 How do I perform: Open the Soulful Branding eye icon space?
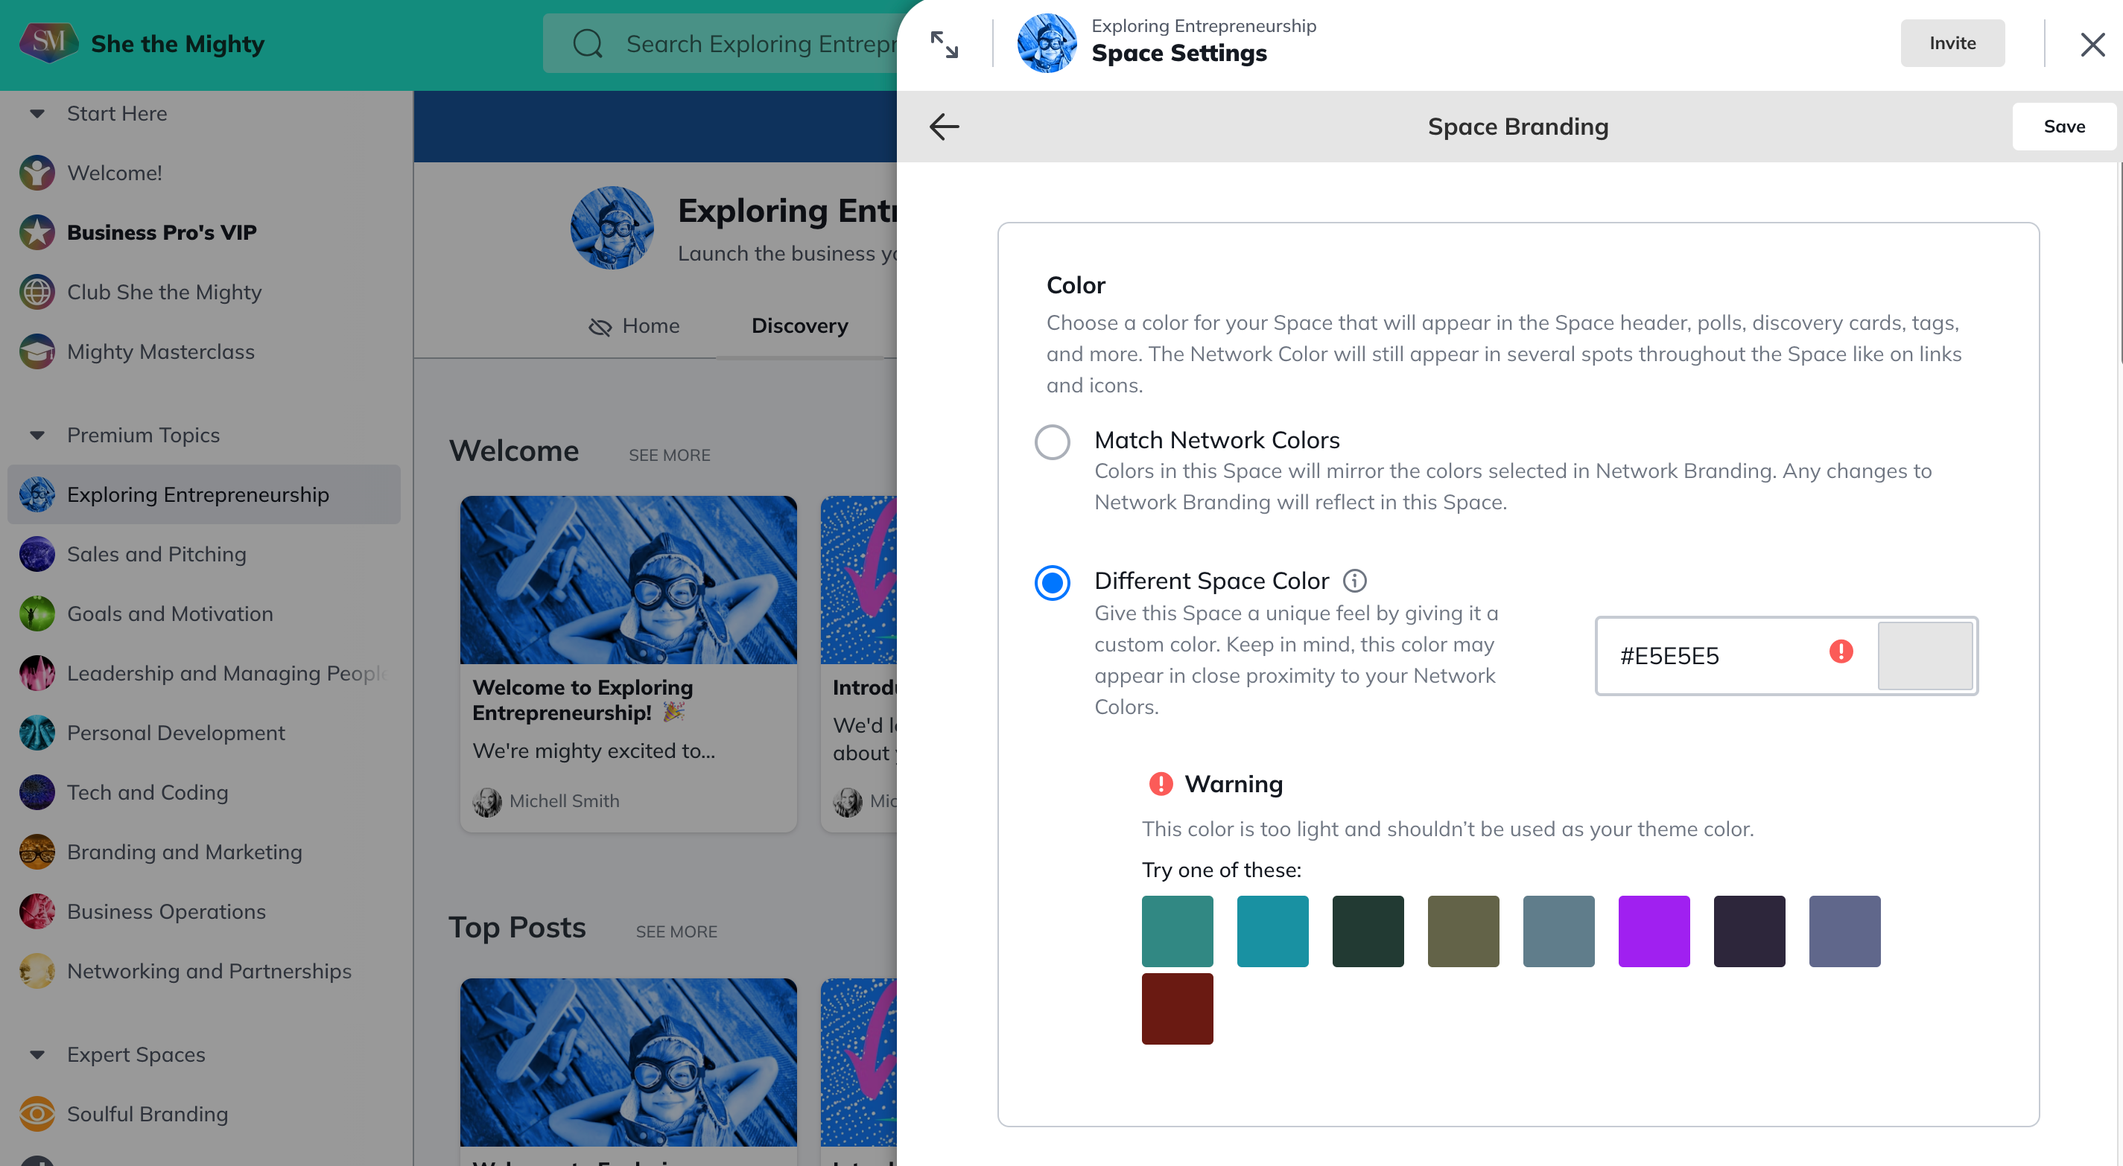click(37, 1113)
